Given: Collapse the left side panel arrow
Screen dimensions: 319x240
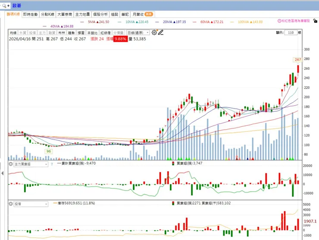Looking at the screenshot, I should tap(3, 173).
